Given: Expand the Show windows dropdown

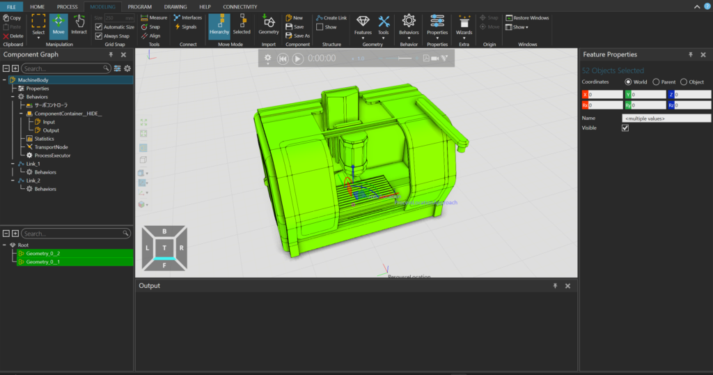Looking at the screenshot, I should coord(520,27).
